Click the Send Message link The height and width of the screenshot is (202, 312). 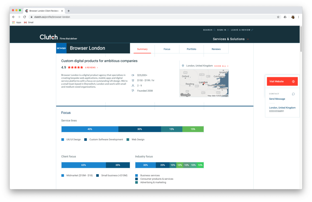pyautogui.click(x=277, y=99)
